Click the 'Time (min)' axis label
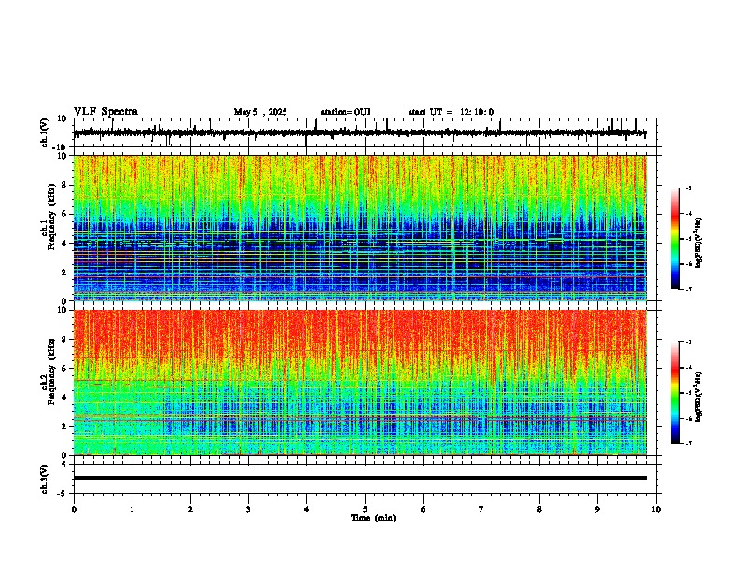Image resolution: width=739 pixels, height=571 pixels. 373,518
